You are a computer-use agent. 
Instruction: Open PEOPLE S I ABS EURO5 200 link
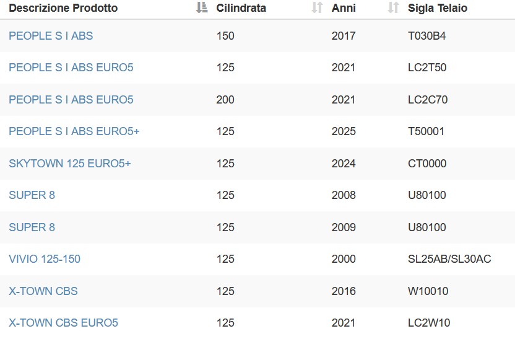coord(71,99)
